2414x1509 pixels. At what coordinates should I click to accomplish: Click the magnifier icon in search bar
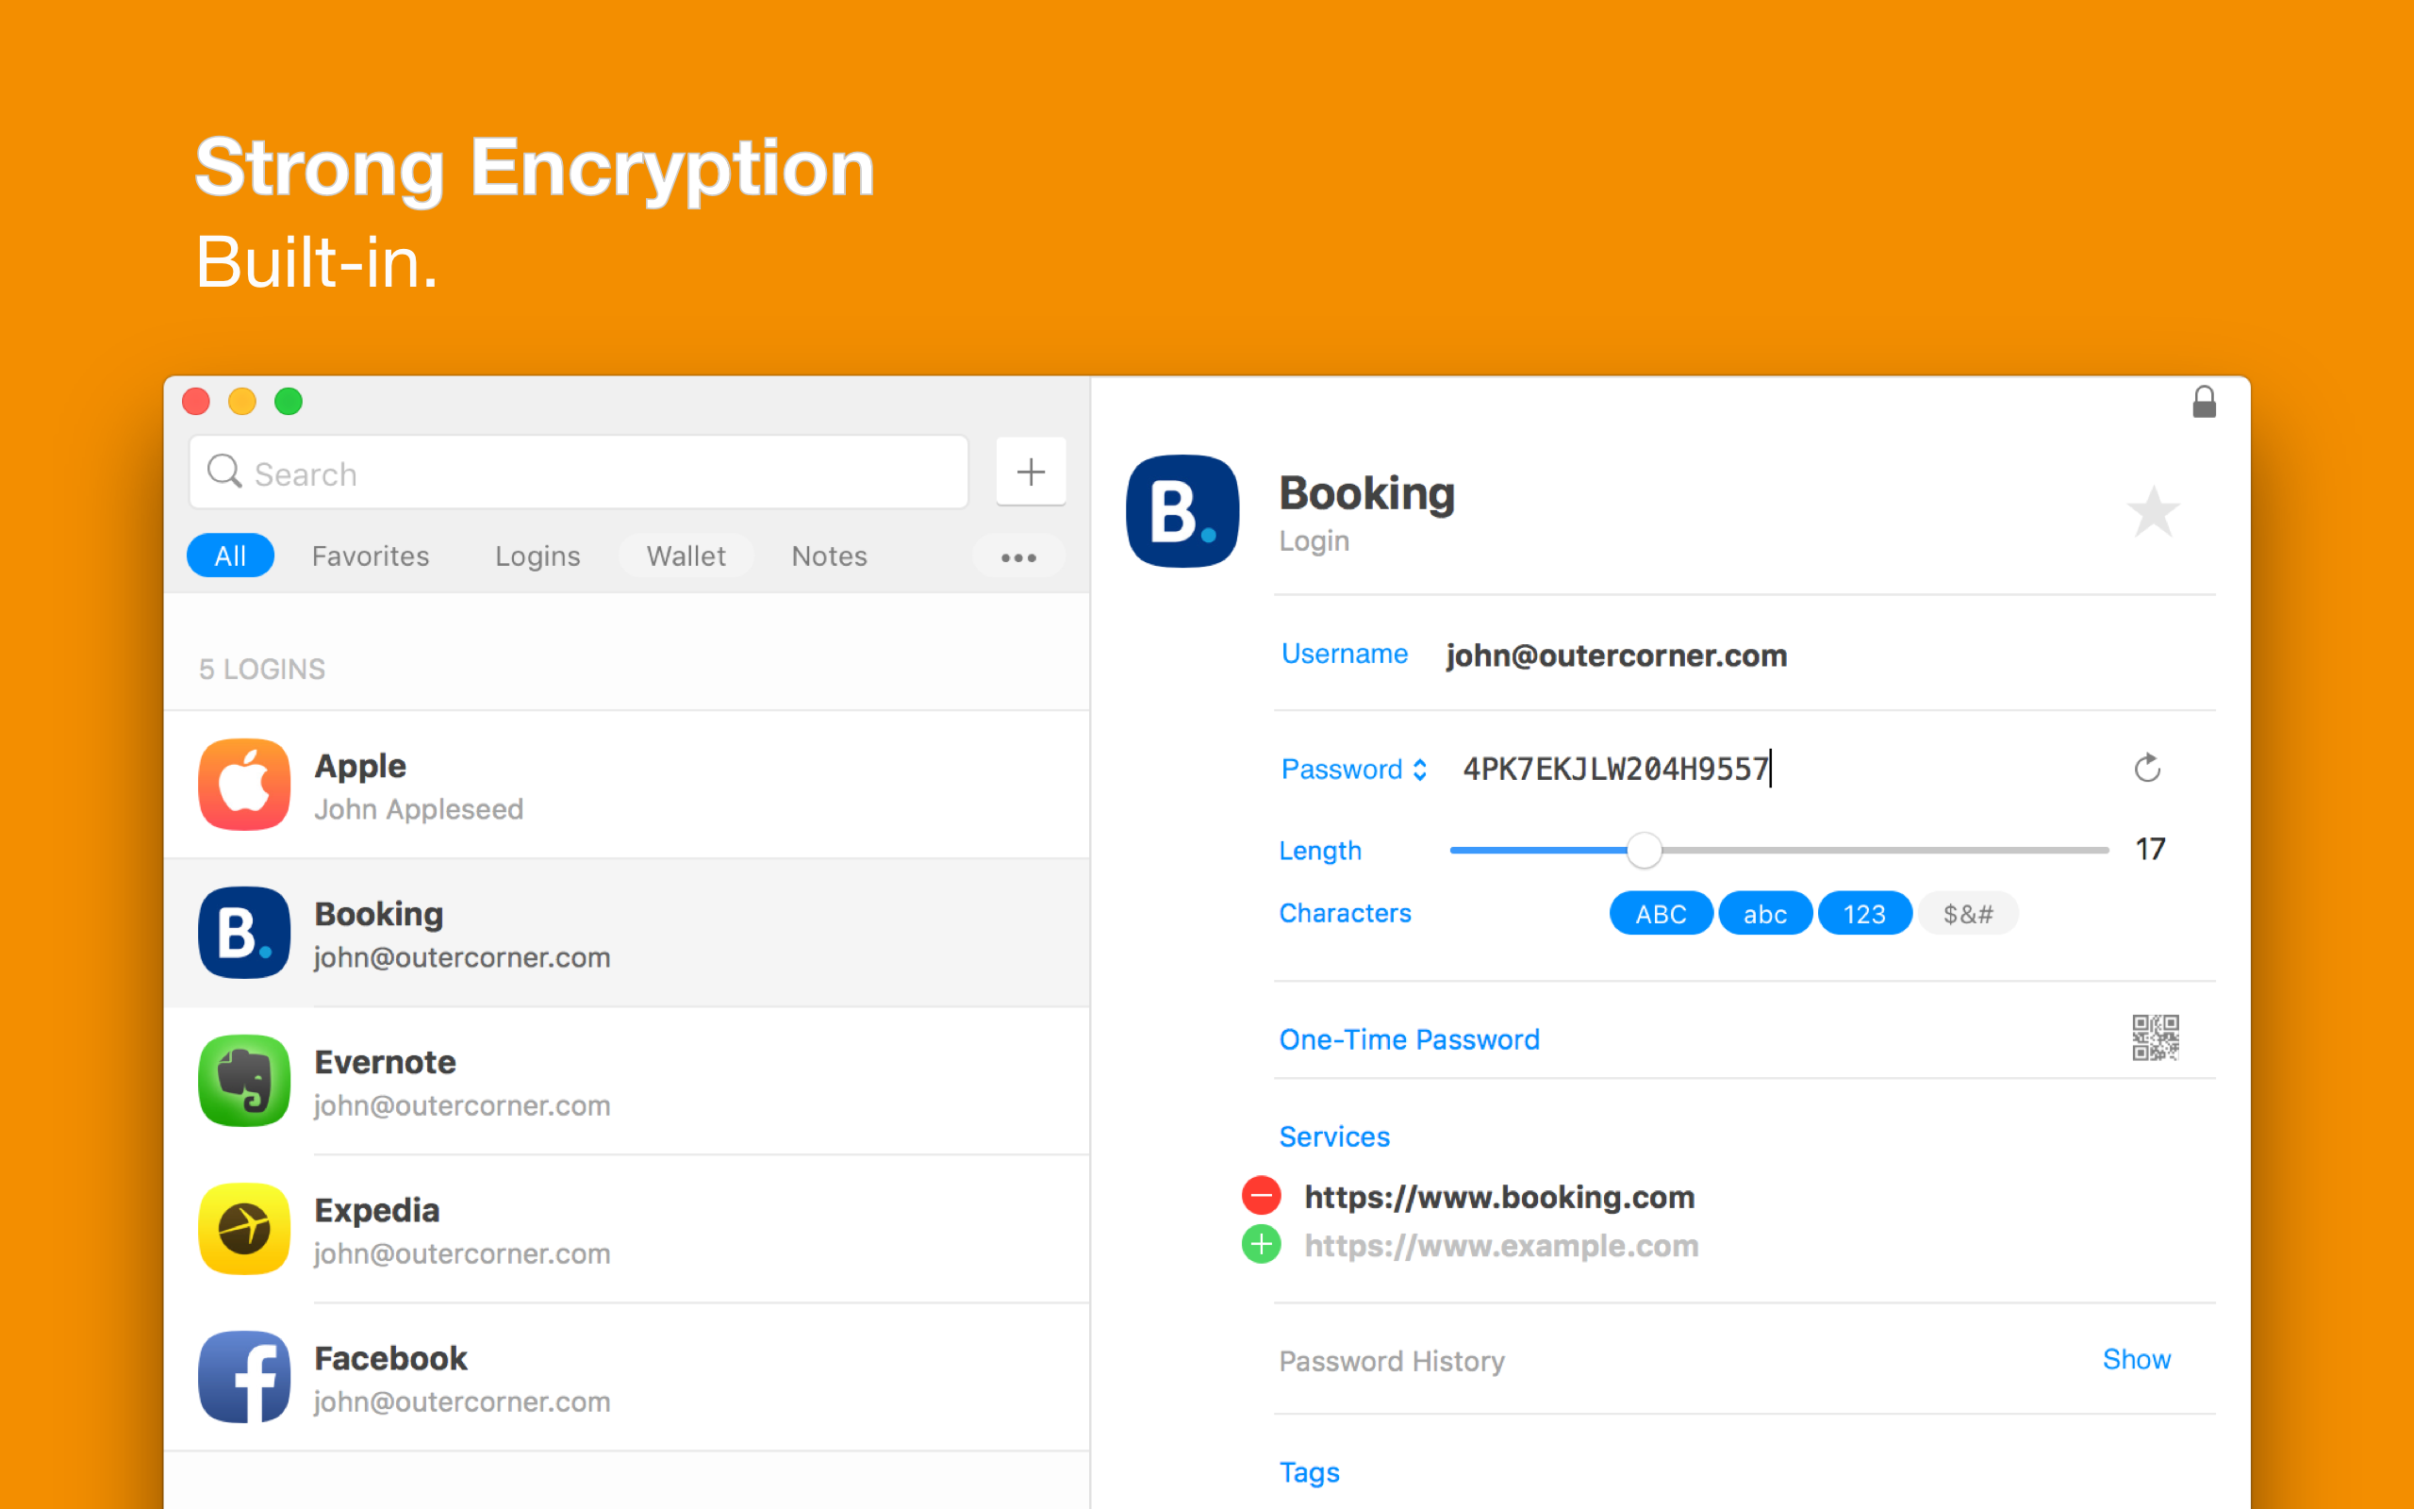[x=224, y=473]
